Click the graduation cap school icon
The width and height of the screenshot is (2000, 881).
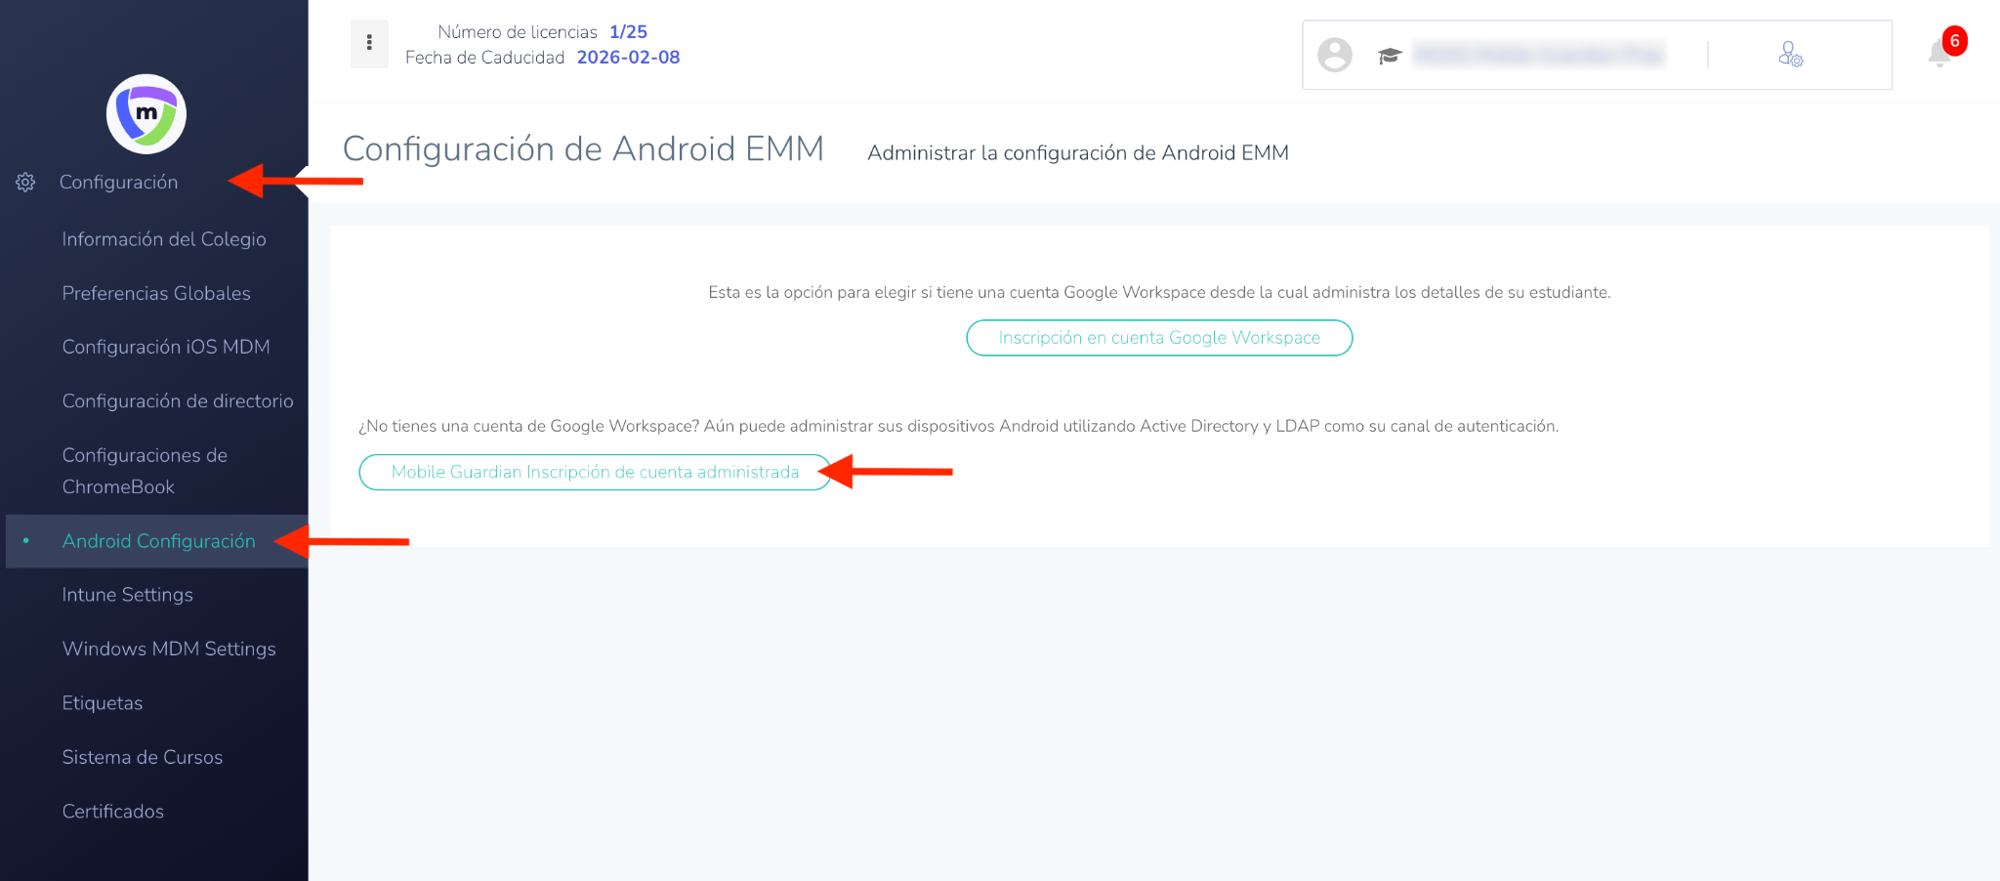pos(1390,56)
